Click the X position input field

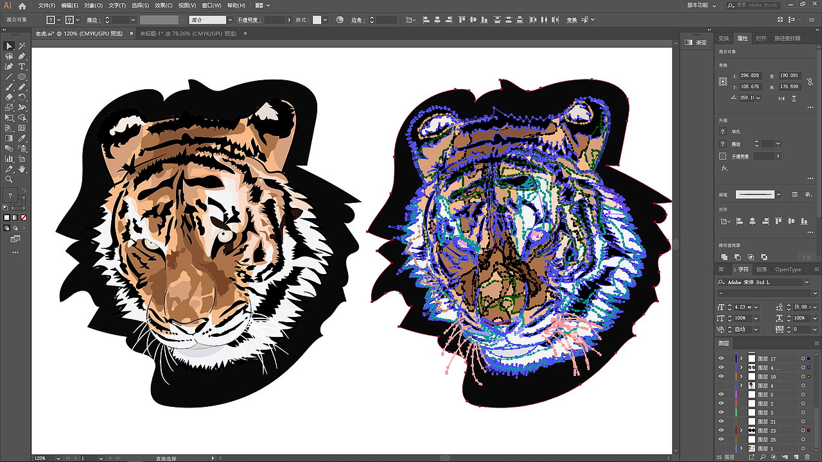pyautogui.click(x=750, y=76)
